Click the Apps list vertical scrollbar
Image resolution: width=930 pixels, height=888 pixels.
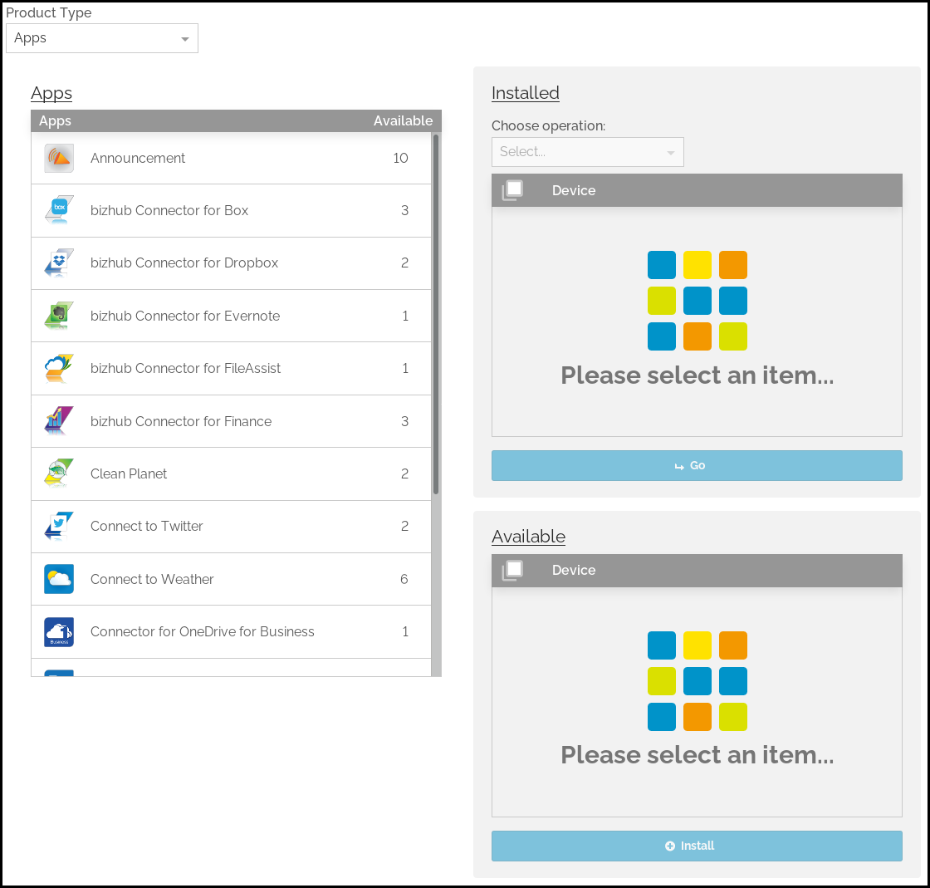(x=436, y=316)
